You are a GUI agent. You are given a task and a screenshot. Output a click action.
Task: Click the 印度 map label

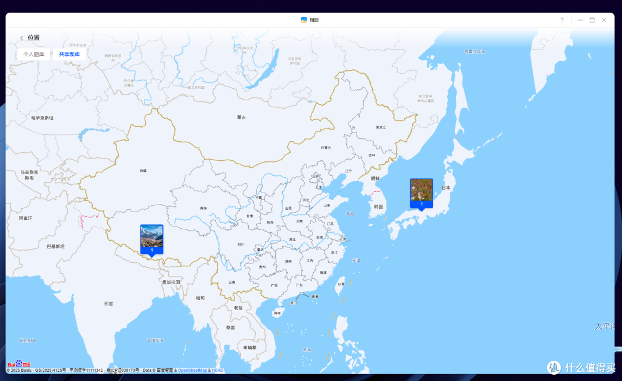coord(109,304)
